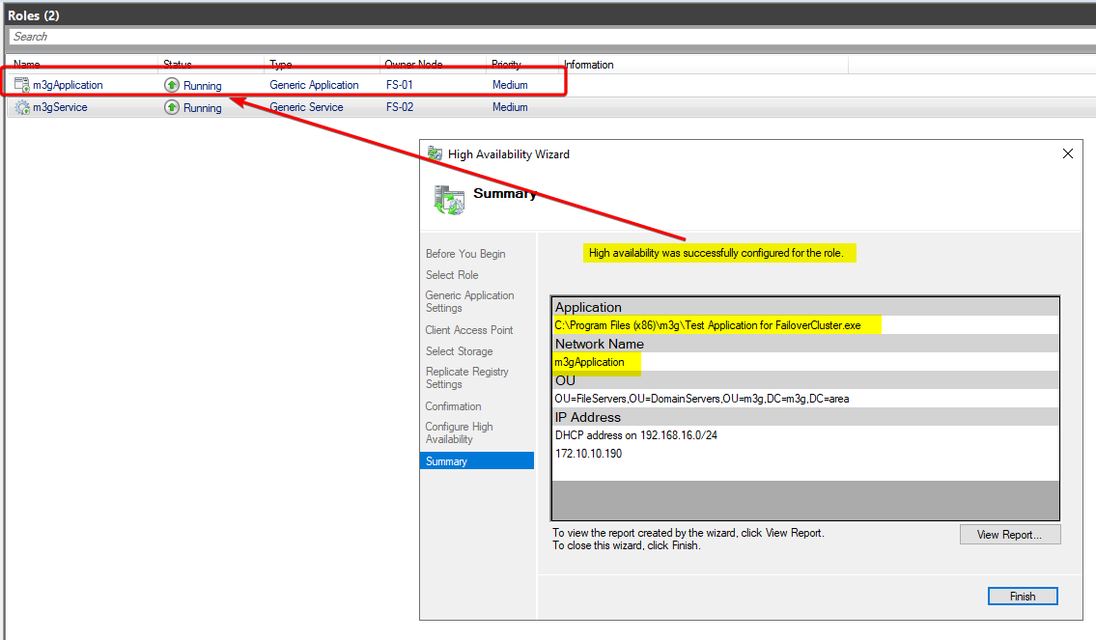Click the Running status icon for m3gService
Screen dimensions: 1096x640
pos(172,107)
